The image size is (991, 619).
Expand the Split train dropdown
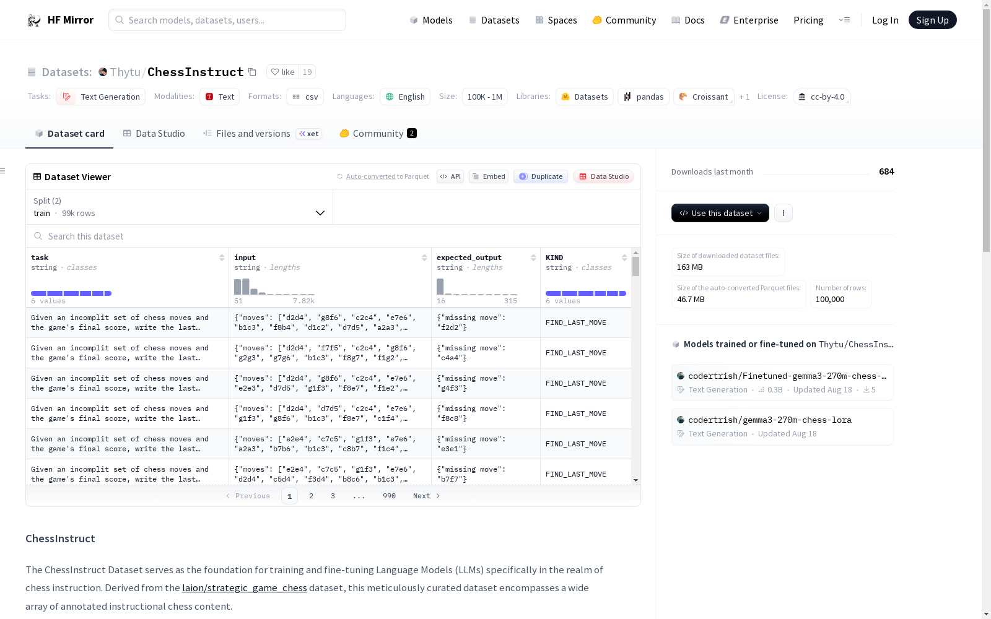tap(179, 207)
